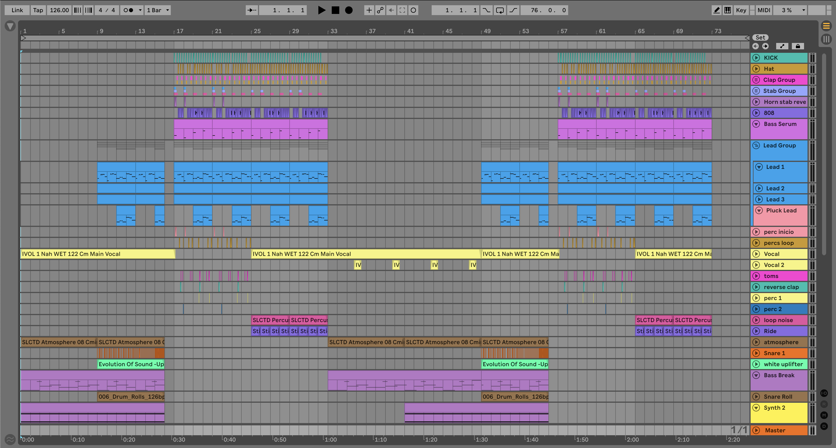836x448 pixels.
Task: Toggle the Loop switch in transport
Action: (x=500, y=10)
